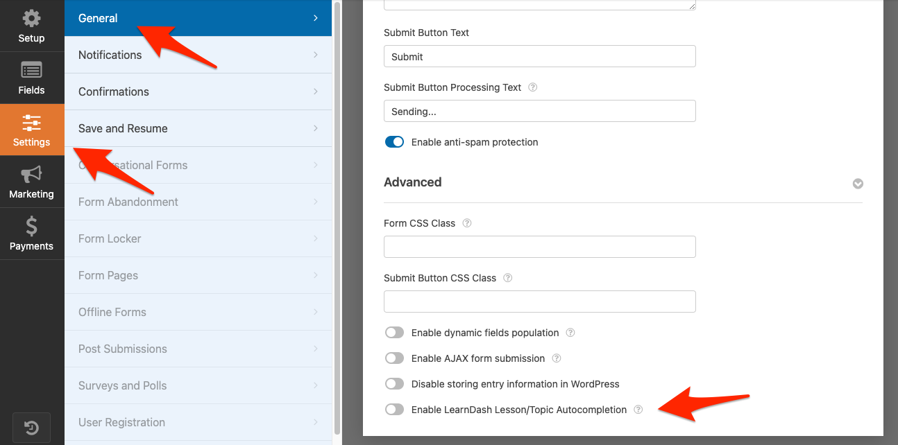Click help icon next to Form CSS Class
The width and height of the screenshot is (898, 445).
pos(467,223)
